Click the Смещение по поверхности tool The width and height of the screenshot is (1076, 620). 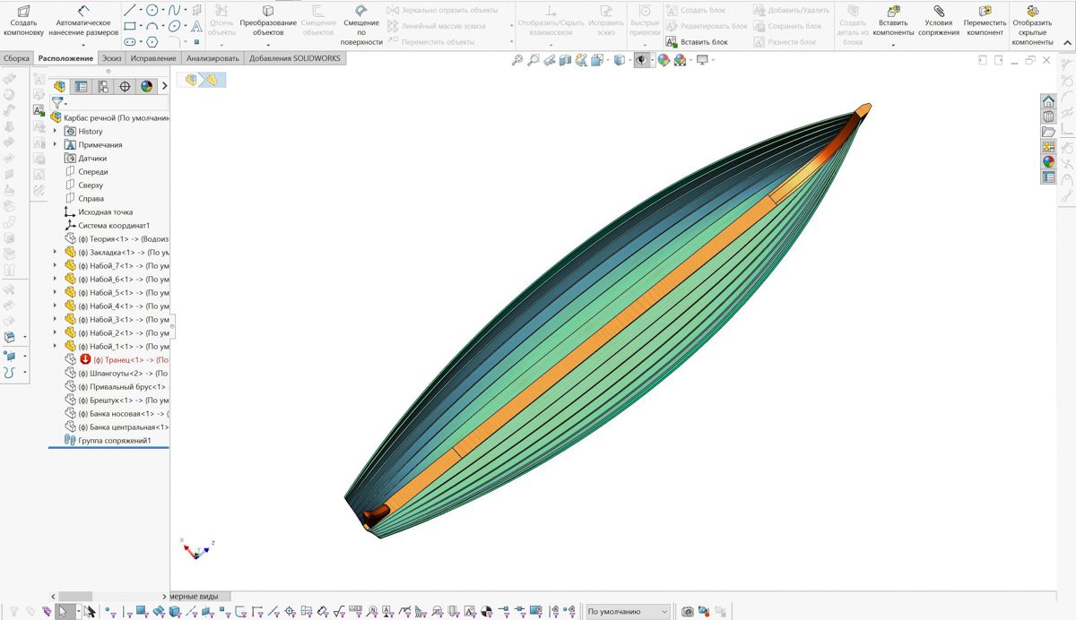click(x=361, y=22)
